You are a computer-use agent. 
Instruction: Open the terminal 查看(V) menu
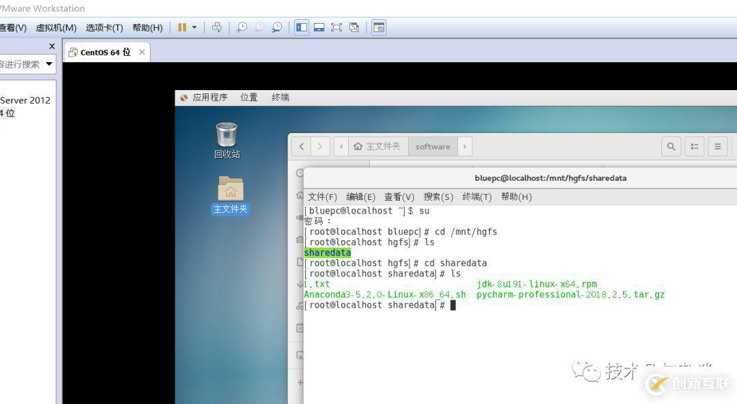coord(399,197)
